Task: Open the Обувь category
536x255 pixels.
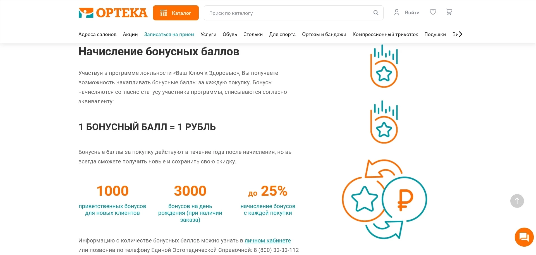Action: (x=229, y=34)
